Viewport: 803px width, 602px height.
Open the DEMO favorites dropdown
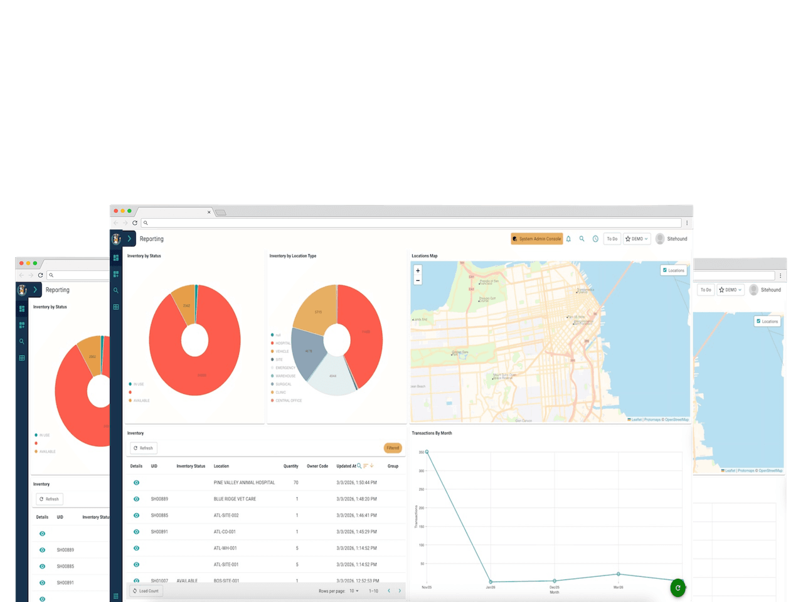637,239
